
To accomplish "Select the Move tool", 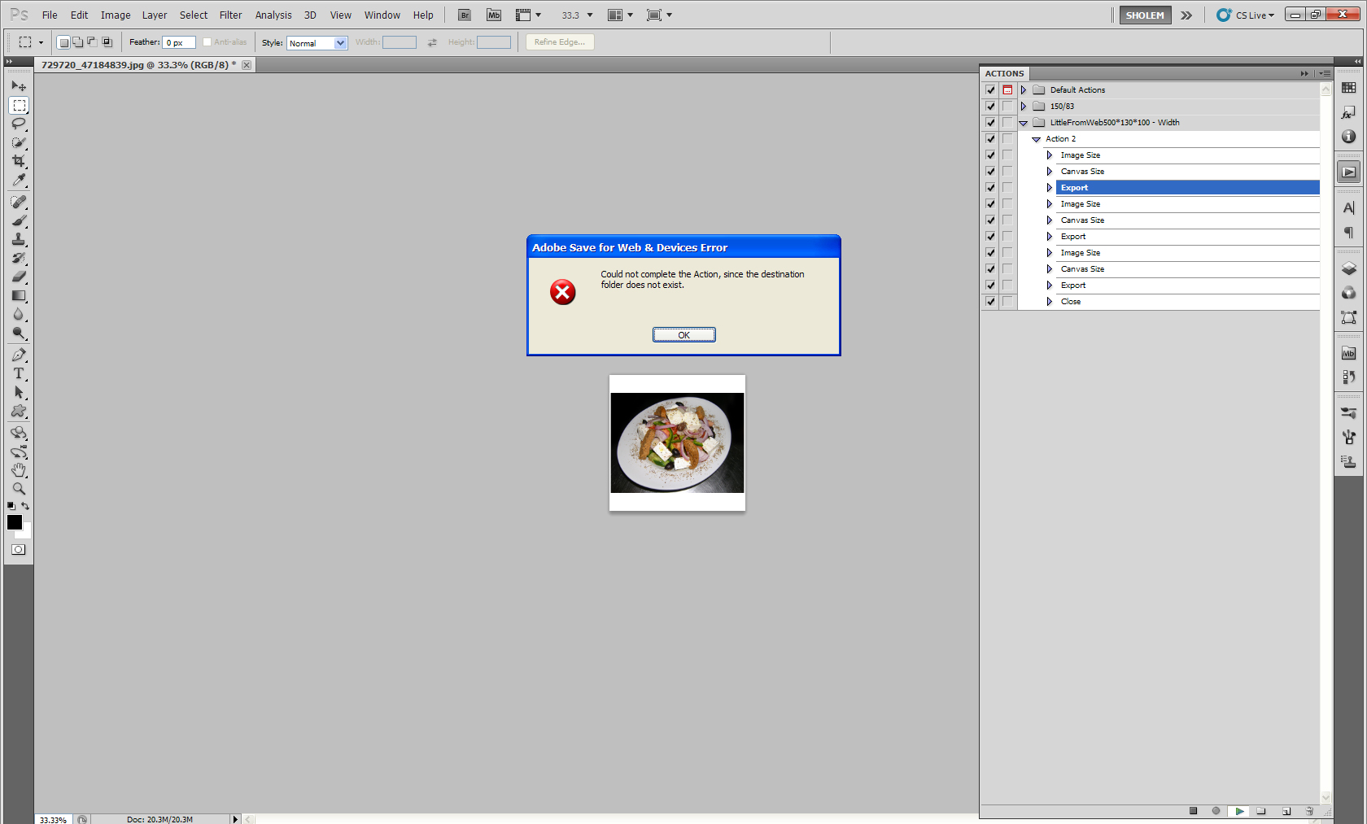I will tap(19, 86).
